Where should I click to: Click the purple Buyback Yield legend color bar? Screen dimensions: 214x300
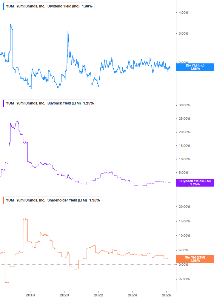point(4,103)
